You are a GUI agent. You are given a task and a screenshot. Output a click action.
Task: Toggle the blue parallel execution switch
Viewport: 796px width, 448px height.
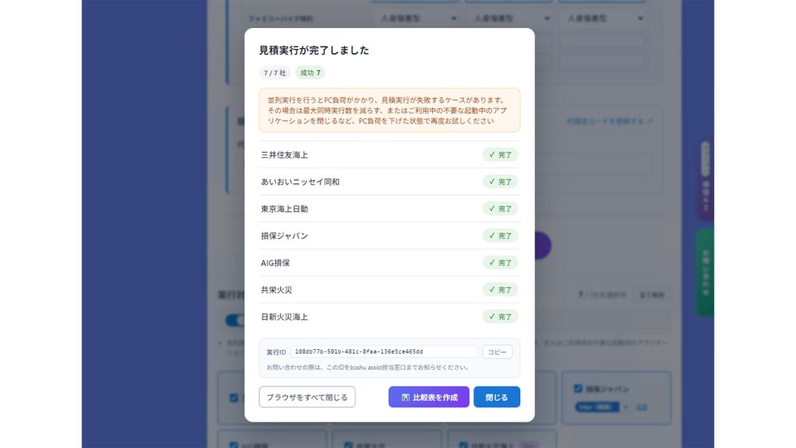coord(235,320)
